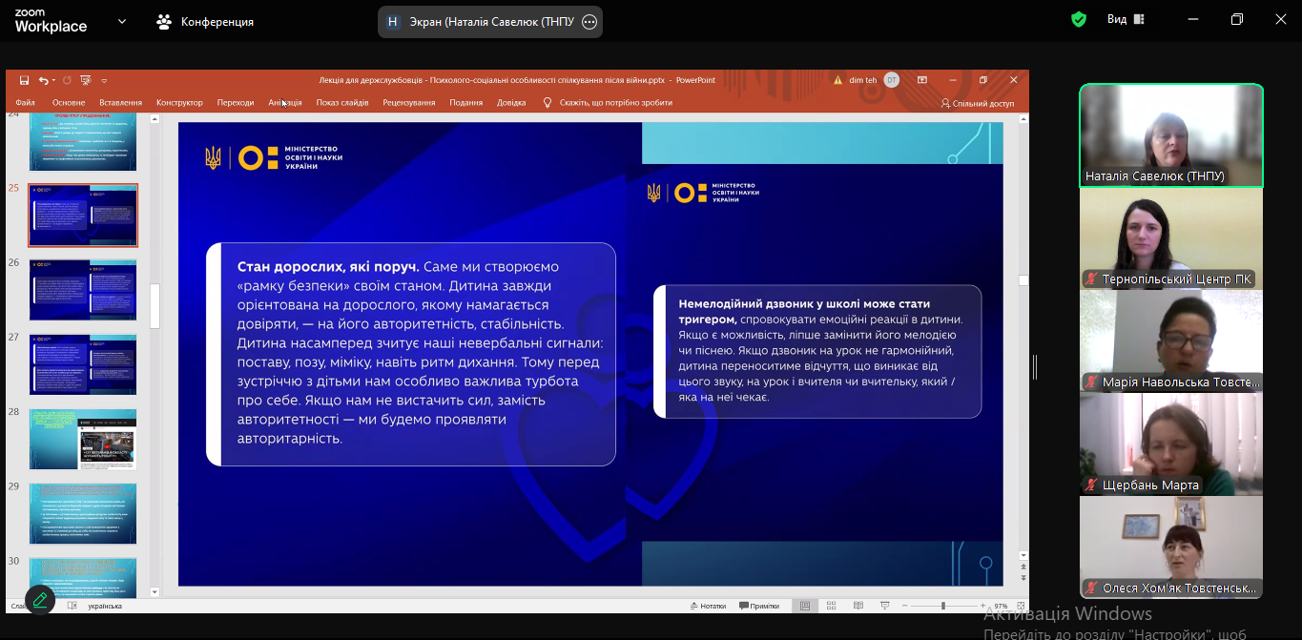This screenshot has height=640, width=1302.
Task: Switch to Reading view icon
Action: [858, 606]
